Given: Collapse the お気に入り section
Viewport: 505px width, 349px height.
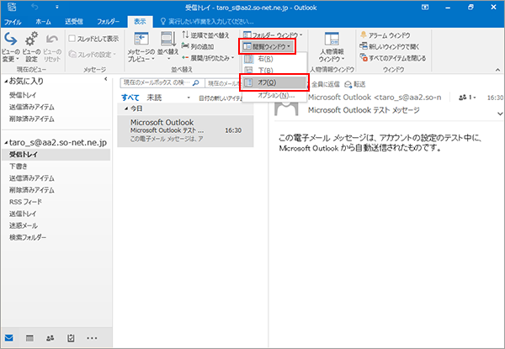Looking at the screenshot, I should [x=5, y=82].
